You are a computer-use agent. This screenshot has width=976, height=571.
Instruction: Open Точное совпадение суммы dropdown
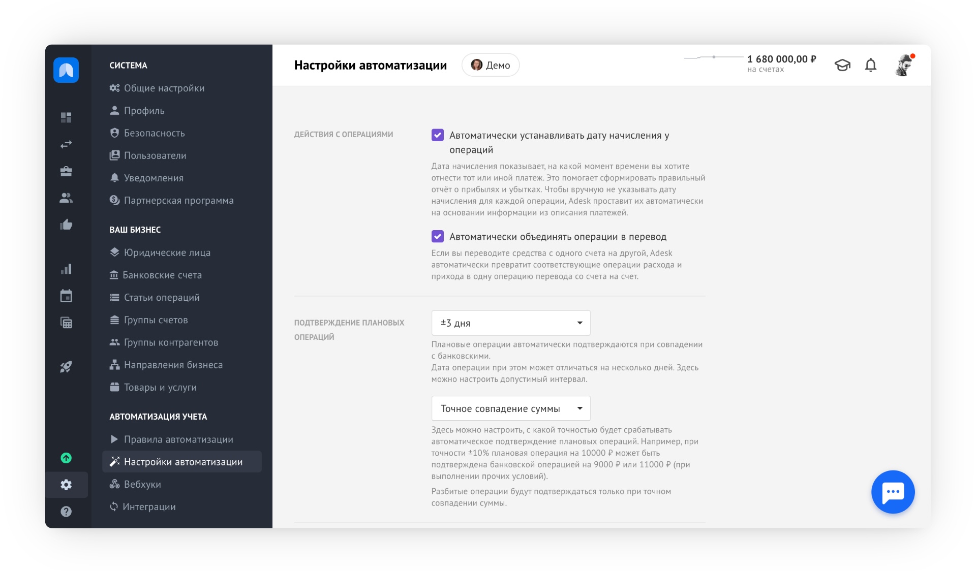coord(510,408)
